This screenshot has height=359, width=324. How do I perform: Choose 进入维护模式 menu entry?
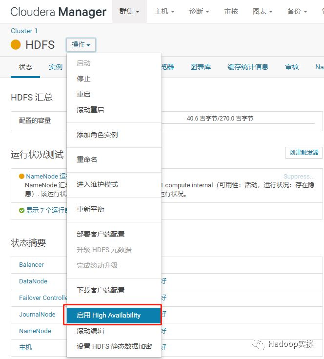pyautogui.click(x=114, y=184)
